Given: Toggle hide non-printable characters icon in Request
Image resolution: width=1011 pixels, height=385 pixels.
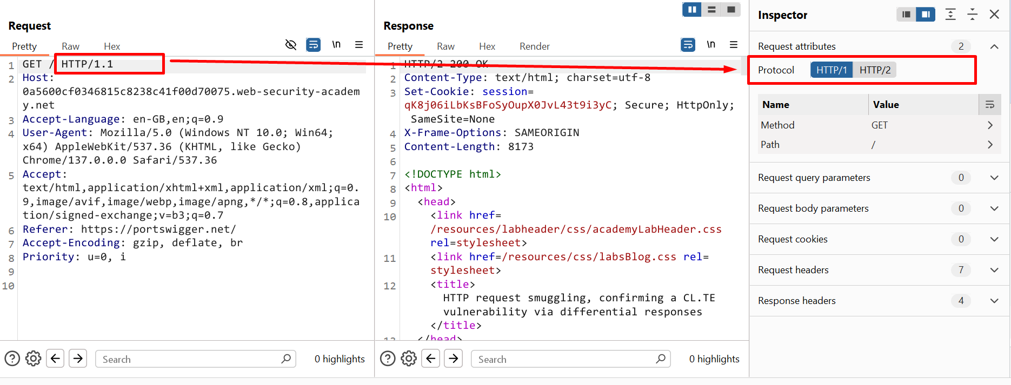Looking at the screenshot, I should point(291,45).
